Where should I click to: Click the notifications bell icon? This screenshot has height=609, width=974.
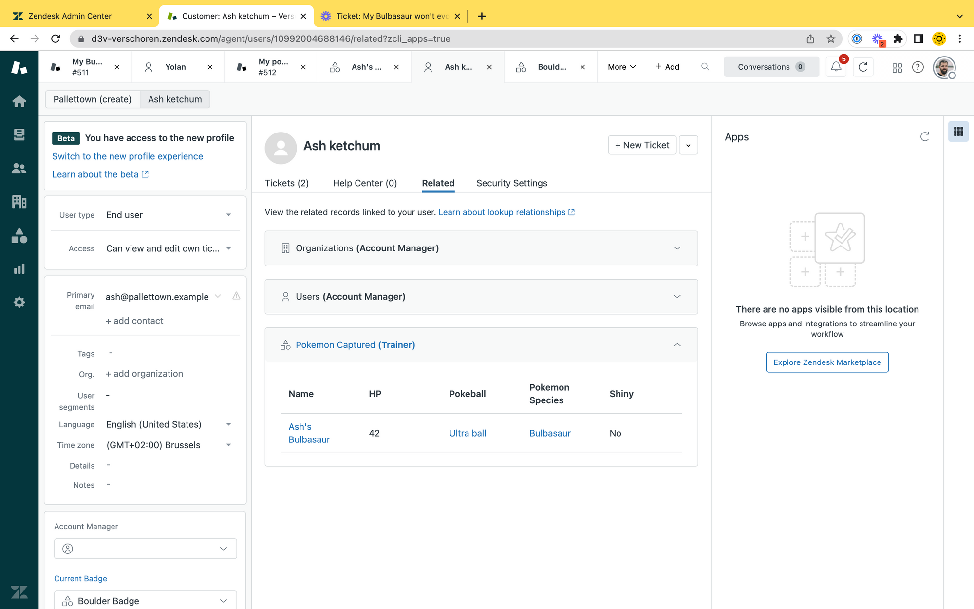(836, 67)
